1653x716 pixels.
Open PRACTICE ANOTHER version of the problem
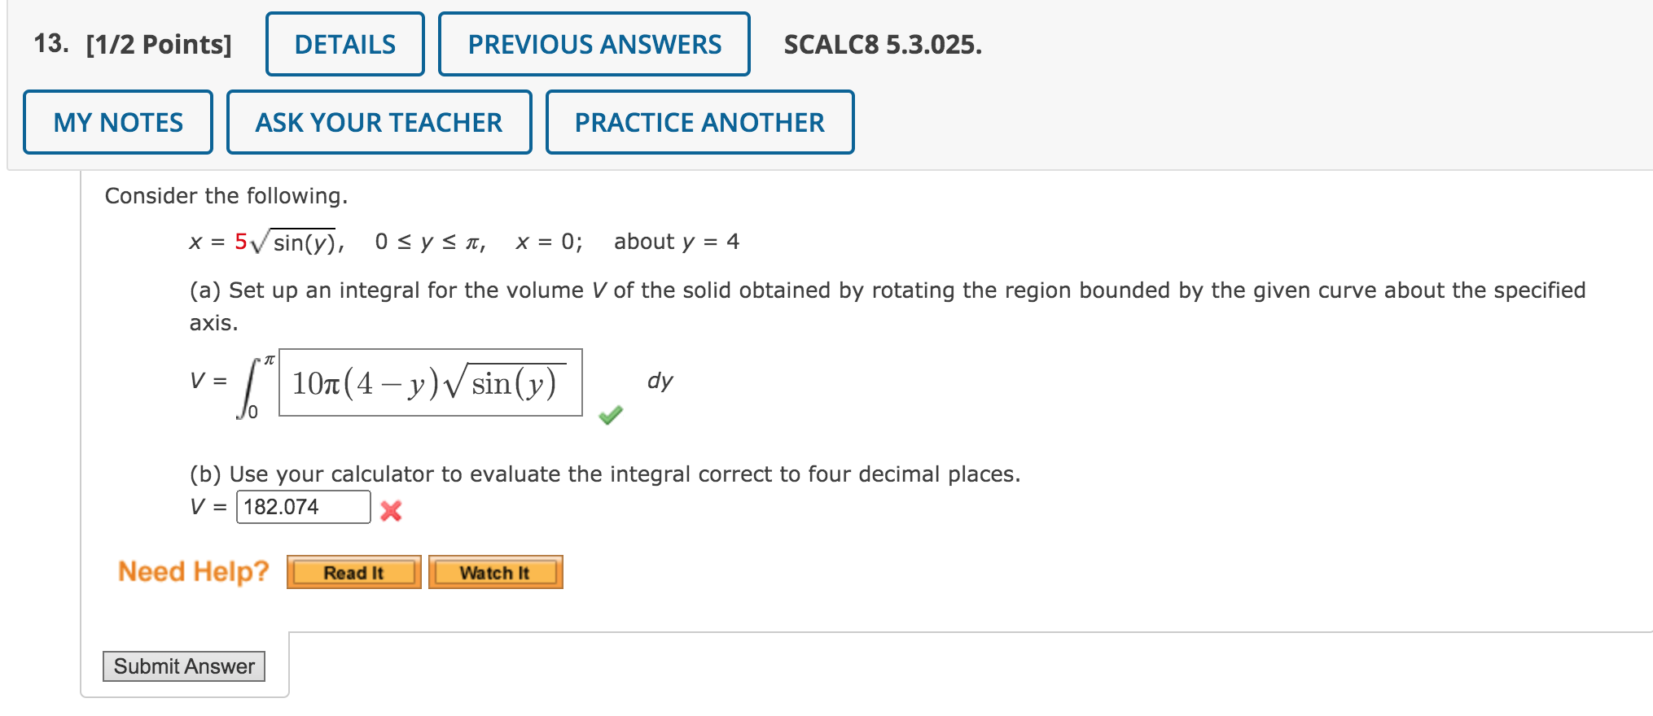click(699, 122)
